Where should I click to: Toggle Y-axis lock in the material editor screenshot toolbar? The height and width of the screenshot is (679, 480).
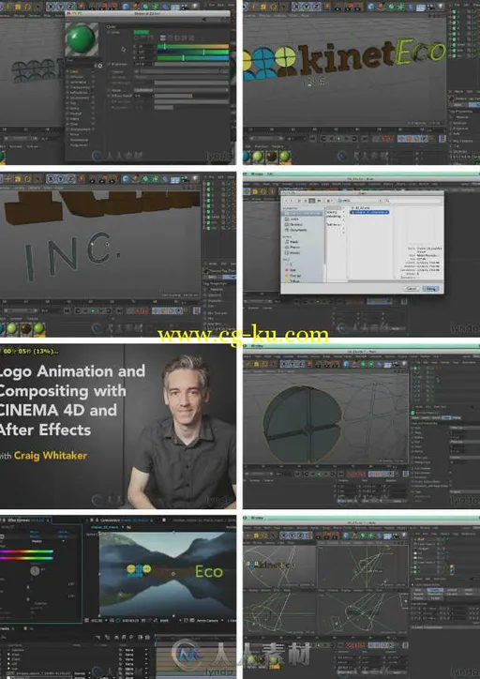[59, 8]
